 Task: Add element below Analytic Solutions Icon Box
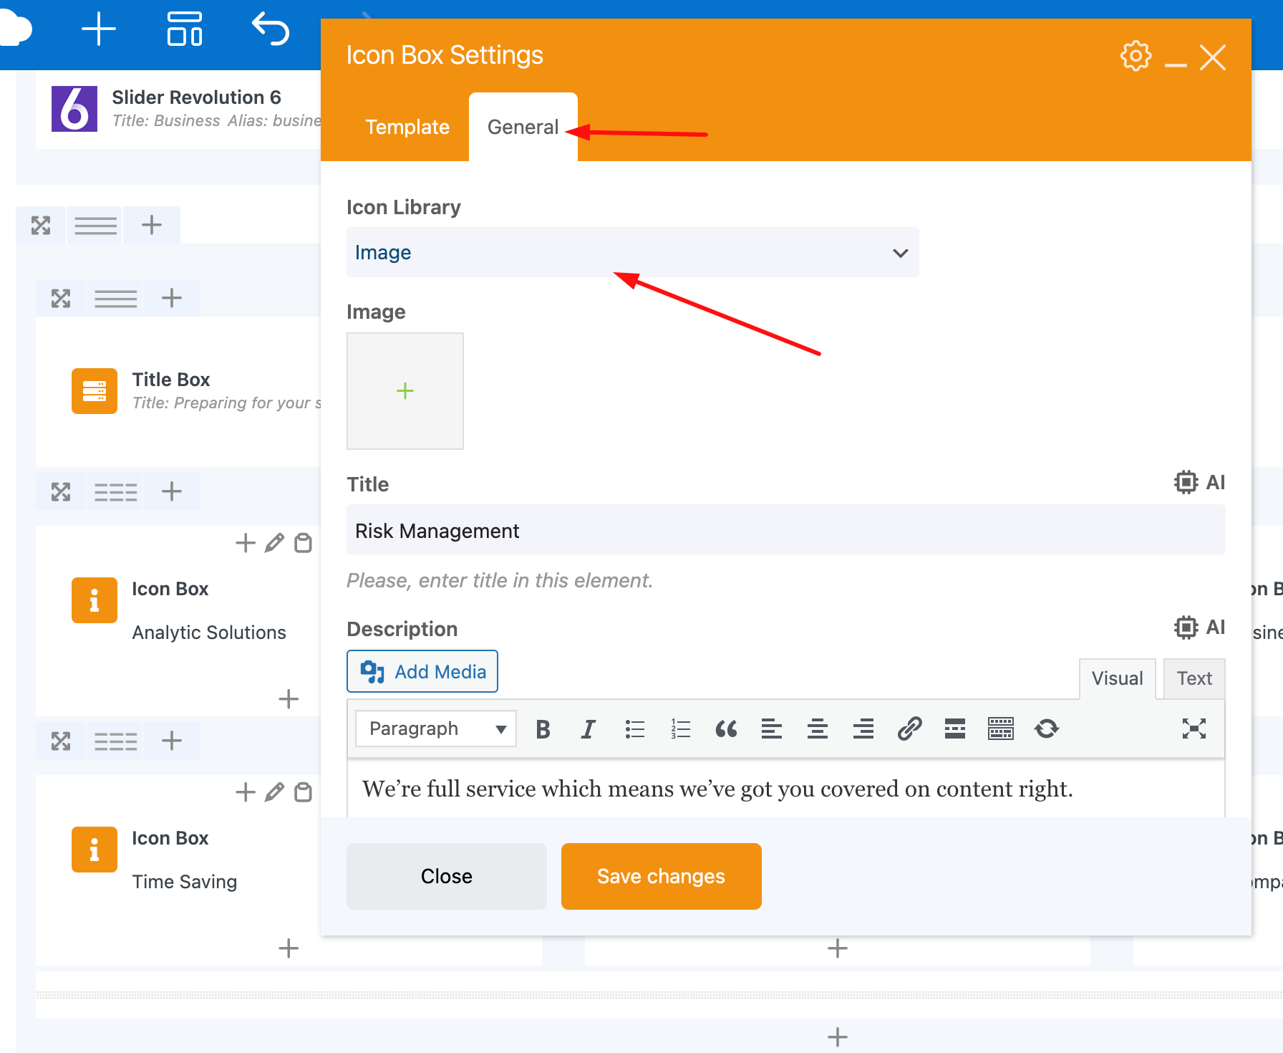289,699
